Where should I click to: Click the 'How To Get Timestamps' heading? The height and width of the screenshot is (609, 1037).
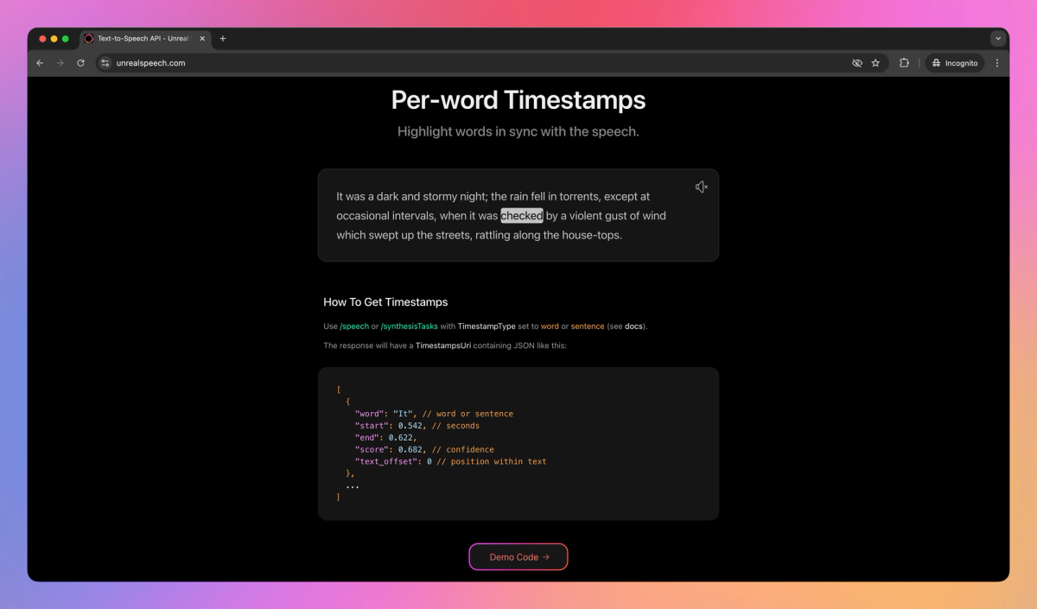(385, 302)
